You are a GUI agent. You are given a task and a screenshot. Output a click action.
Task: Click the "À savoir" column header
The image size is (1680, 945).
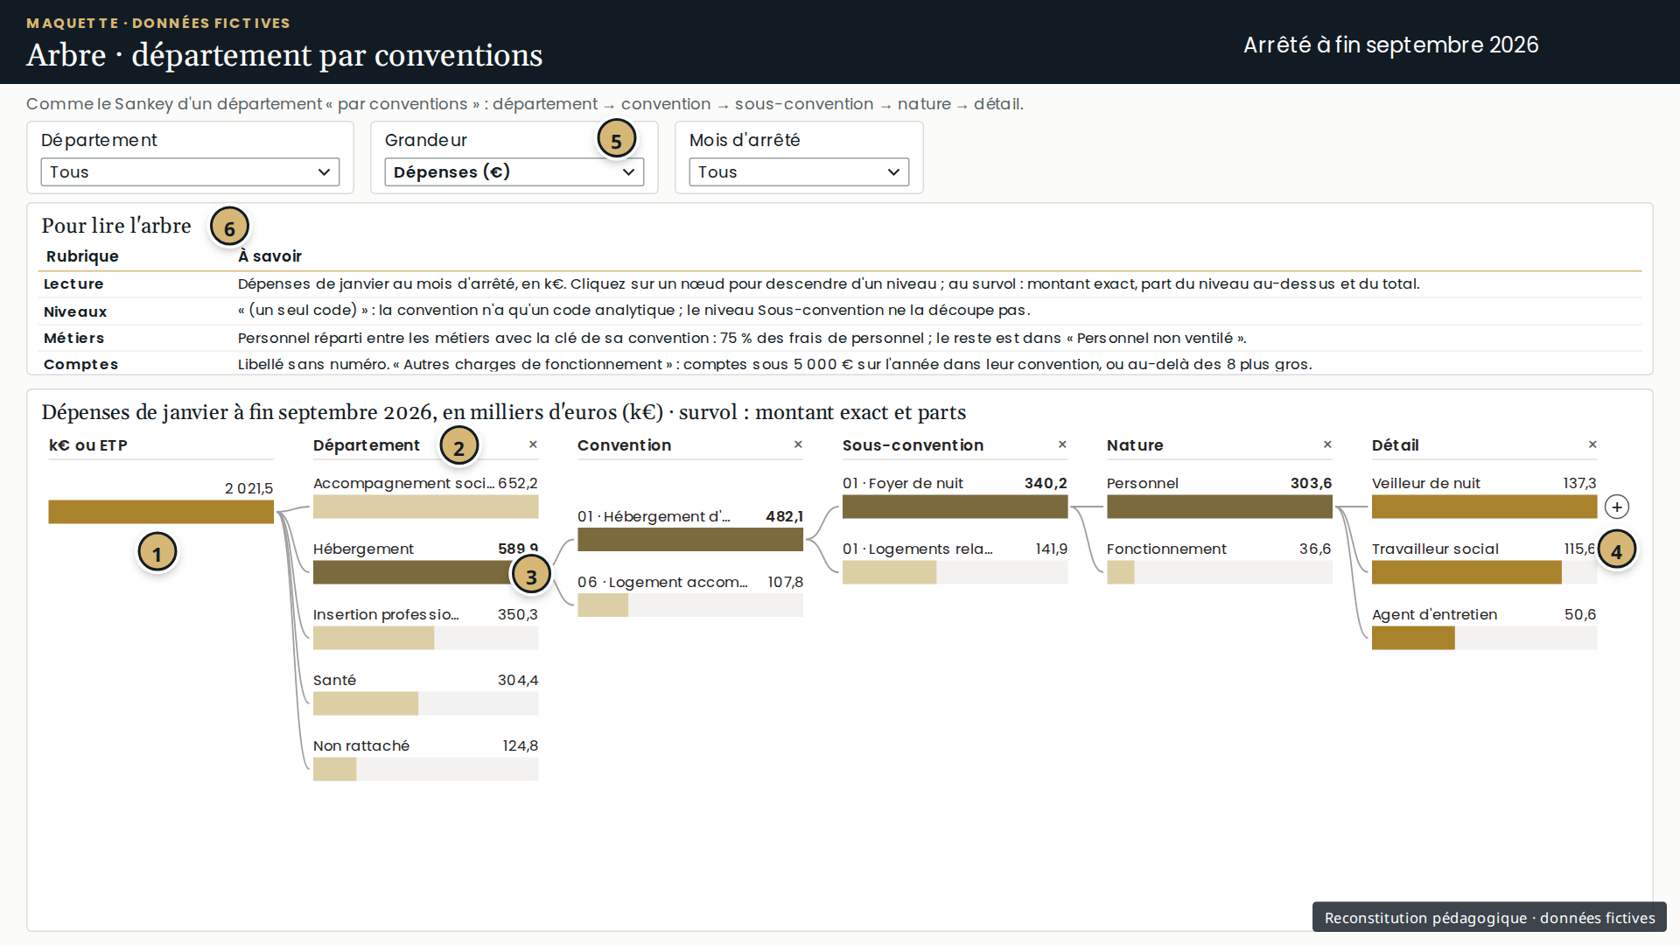pyautogui.click(x=269, y=255)
